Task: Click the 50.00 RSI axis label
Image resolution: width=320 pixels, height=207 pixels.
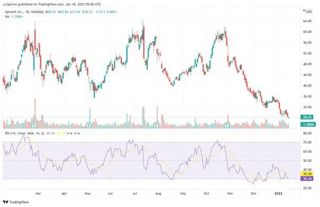Action: click(308, 160)
